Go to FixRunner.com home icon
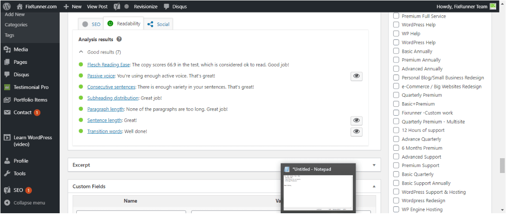 [20, 6]
